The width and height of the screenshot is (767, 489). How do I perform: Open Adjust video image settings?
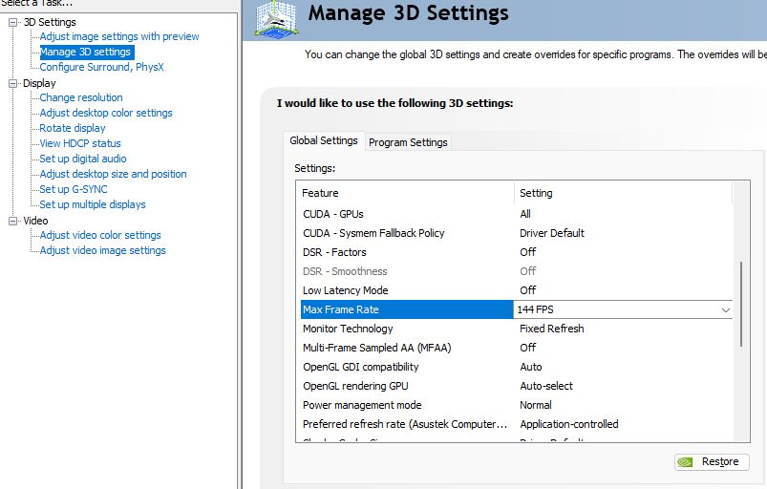tap(103, 250)
